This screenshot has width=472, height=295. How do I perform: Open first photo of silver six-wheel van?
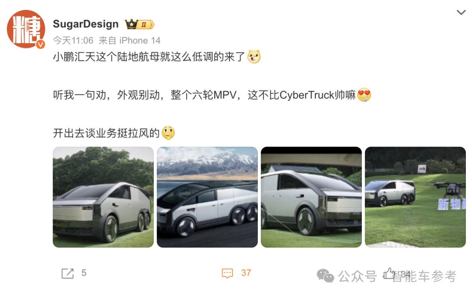pos(103,197)
